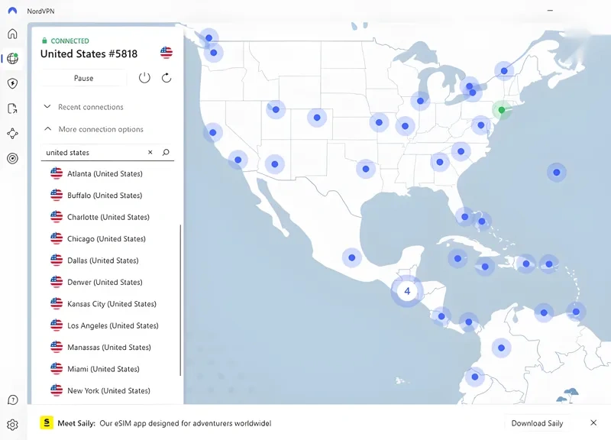Click the Dark Web Monitor target icon
This screenshot has height=440, width=611.
tap(12, 159)
